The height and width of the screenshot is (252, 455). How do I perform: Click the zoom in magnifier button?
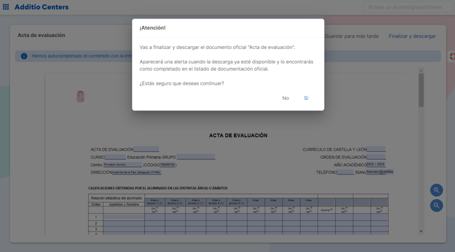pyautogui.click(x=436, y=190)
